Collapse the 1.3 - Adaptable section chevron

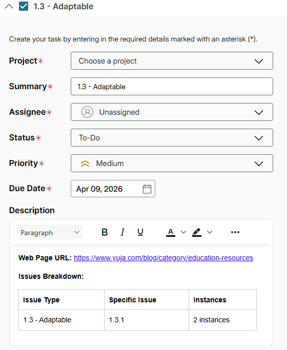click(9, 7)
